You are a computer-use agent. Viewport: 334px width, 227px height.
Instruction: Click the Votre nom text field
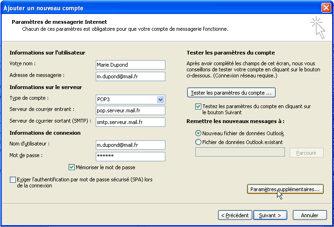[130, 65]
